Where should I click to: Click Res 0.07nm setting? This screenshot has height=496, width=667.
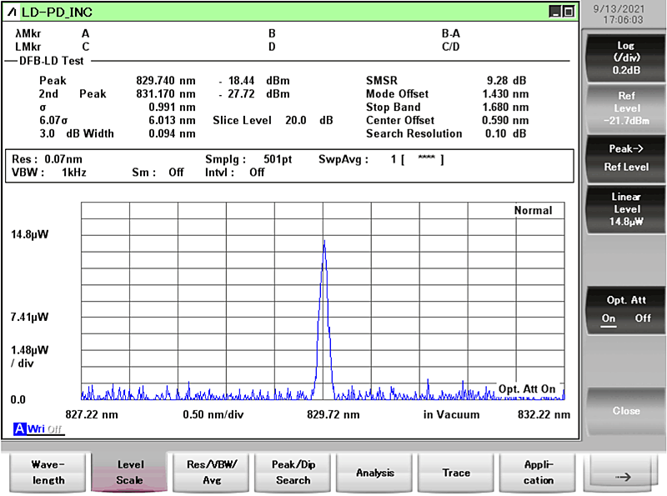48,159
